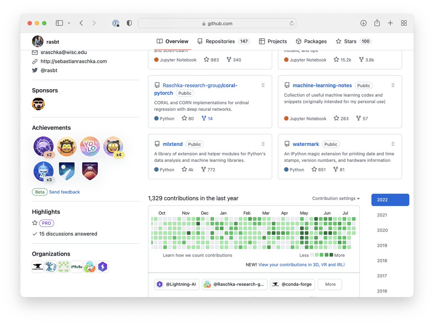This screenshot has width=434, height=324.
Task: Reload the page with the refresh icon
Action: pos(292,23)
